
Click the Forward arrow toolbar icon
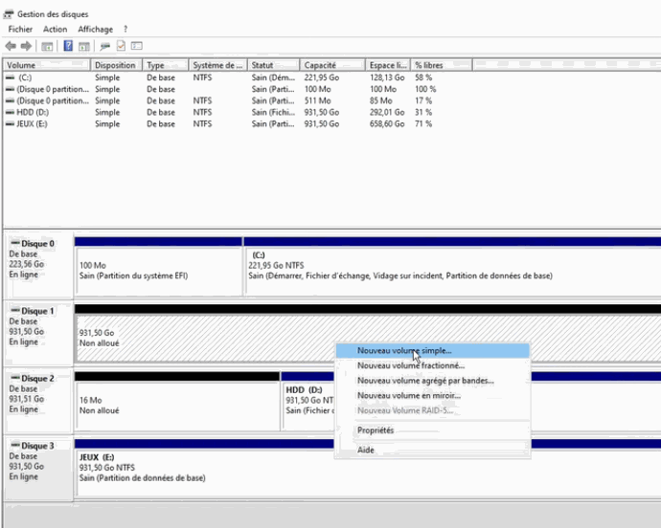click(x=27, y=46)
